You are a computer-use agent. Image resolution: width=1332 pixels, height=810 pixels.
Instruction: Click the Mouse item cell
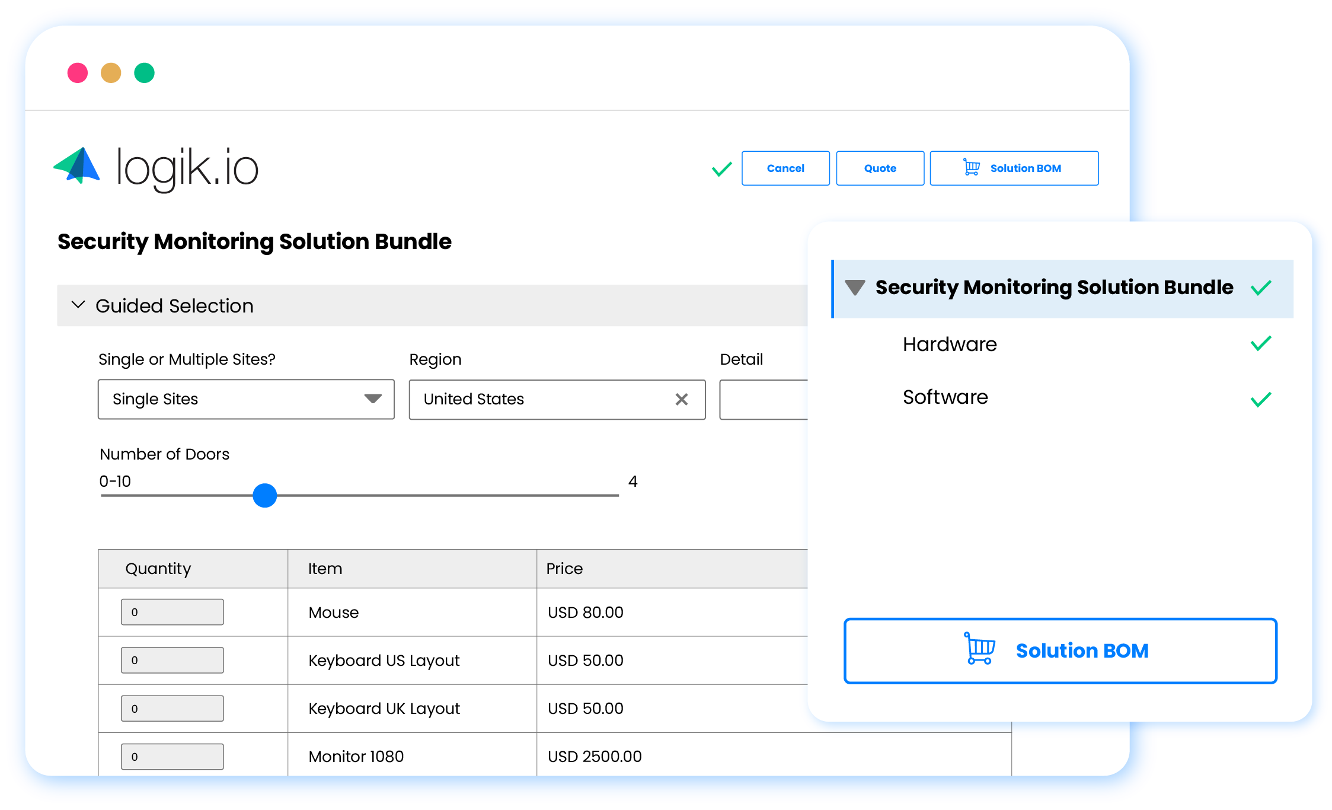click(413, 613)
